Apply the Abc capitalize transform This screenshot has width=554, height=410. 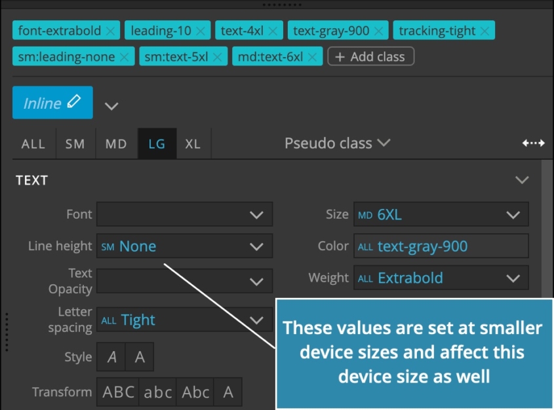coord(195,392)
